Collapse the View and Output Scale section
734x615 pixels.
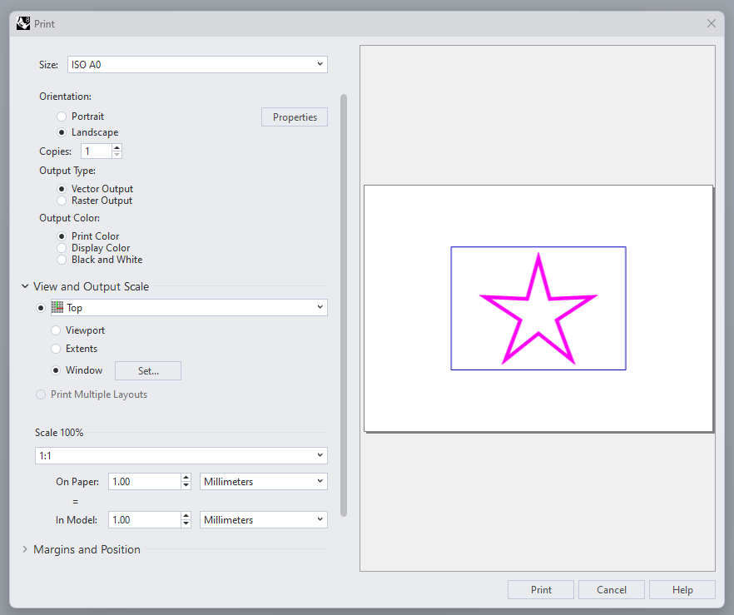[x=24, y=285]
